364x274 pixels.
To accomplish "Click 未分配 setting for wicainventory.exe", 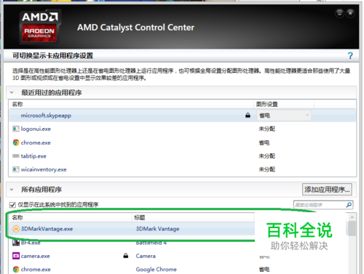I will pyautogui.click(x=266, y=169).
